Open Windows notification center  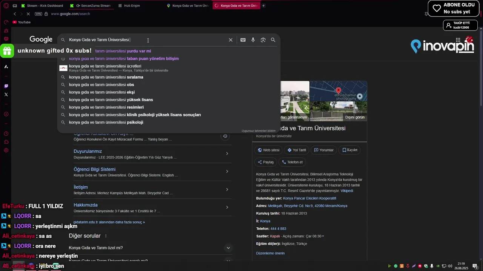coord(475,266)
